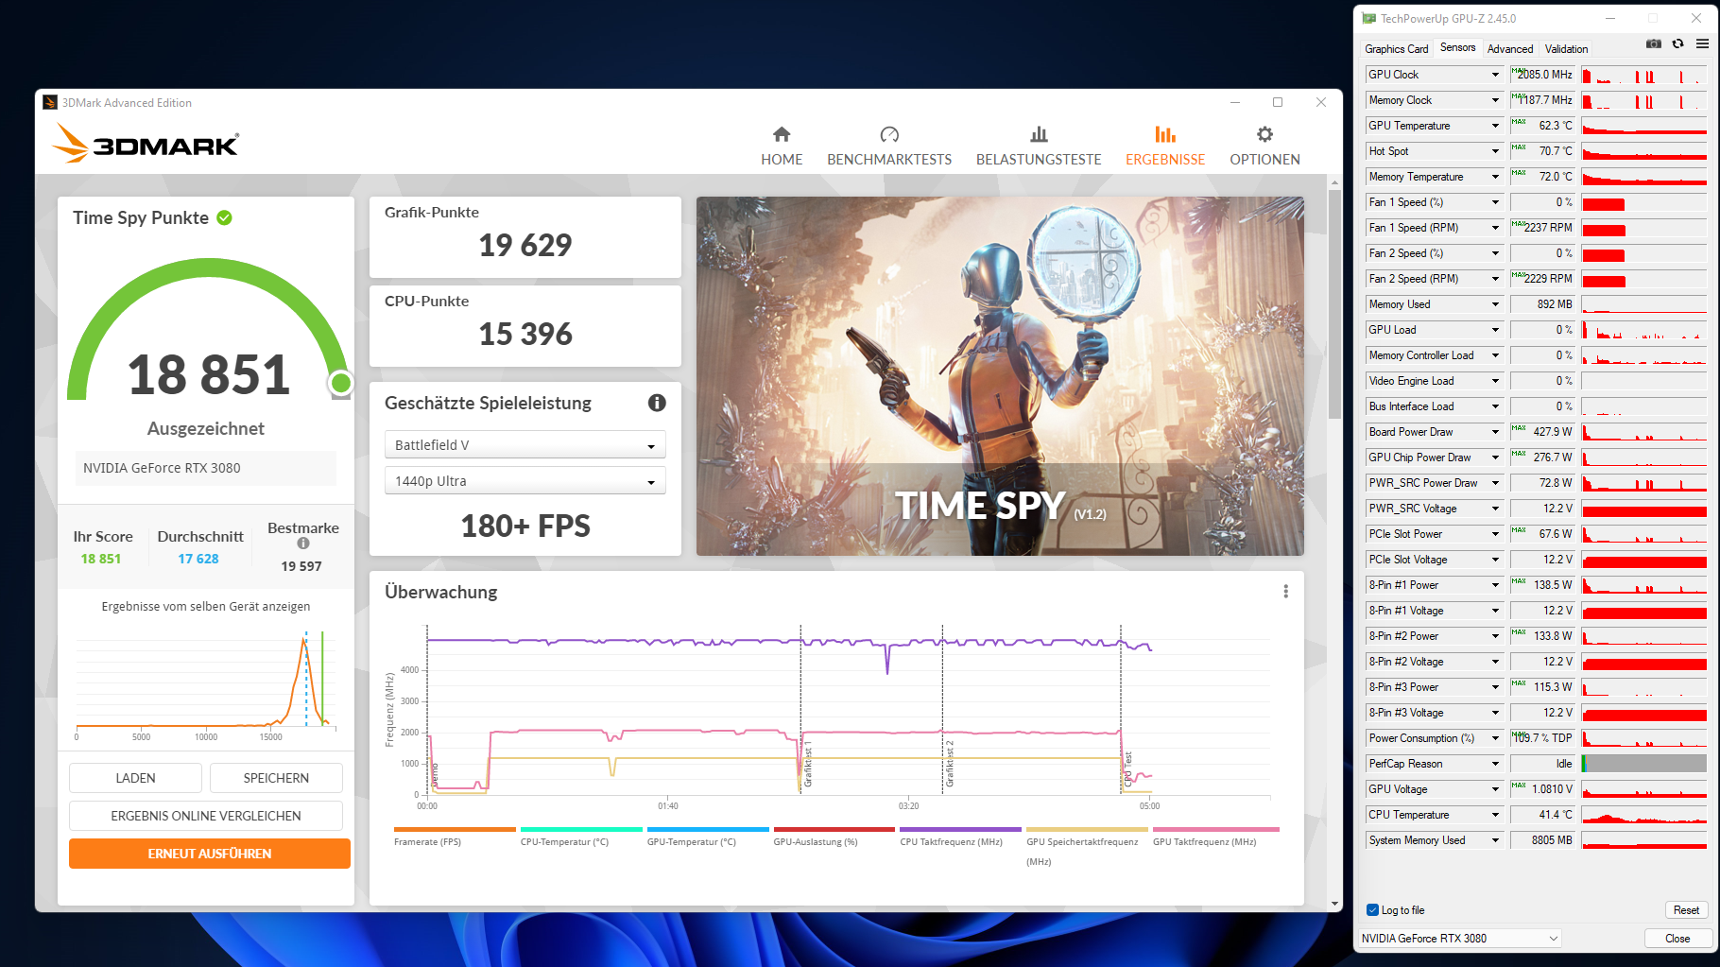The height and width of the screenshot is (967, 1720).
Task: Click the info icon under Bestmarke
Action: tap(303, 544)
